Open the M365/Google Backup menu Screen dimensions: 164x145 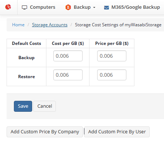click(136, 7)
